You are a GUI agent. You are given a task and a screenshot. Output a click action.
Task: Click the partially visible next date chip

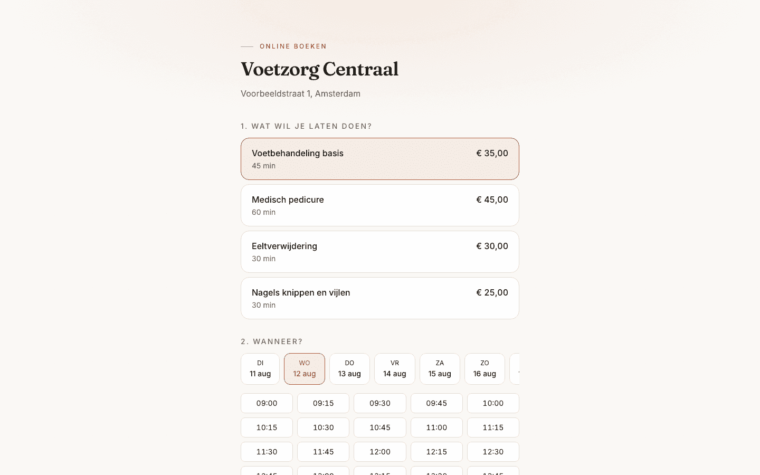(515, 369)
